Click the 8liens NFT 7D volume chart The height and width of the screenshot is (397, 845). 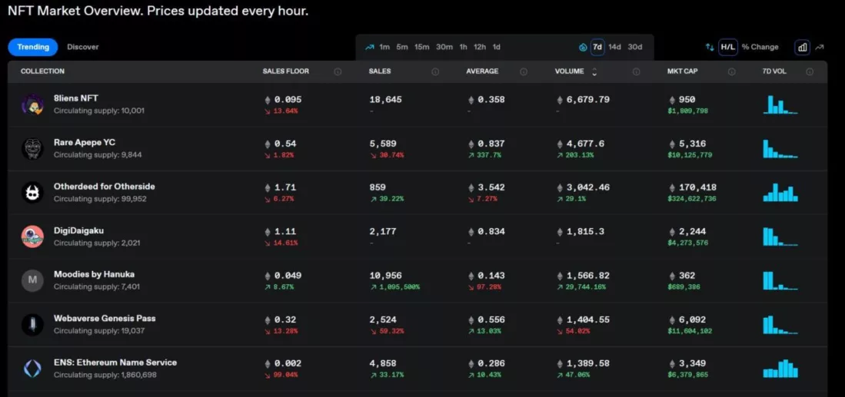pos(780,104)
